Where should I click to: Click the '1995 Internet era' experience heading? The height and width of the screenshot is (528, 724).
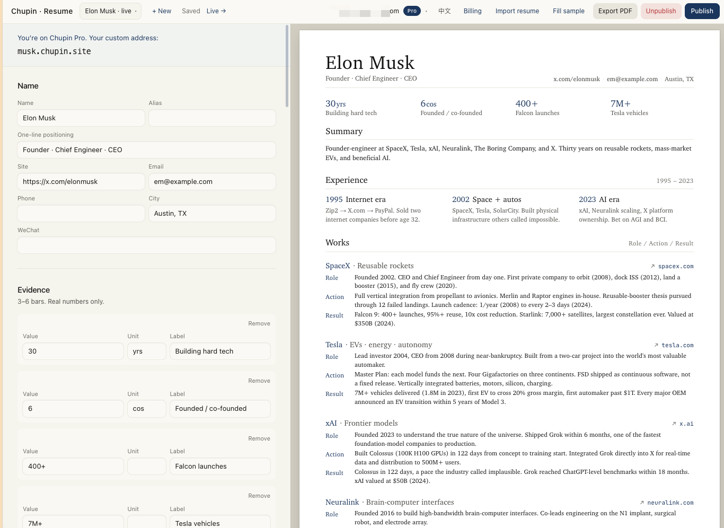(356, 199)
